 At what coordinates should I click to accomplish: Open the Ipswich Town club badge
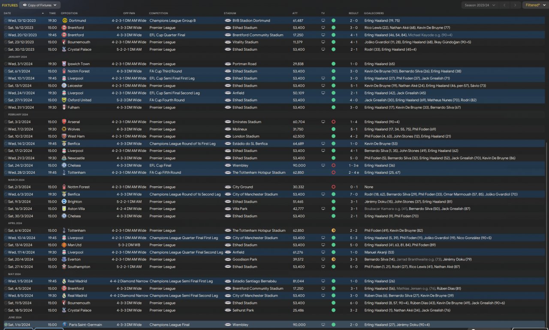click(64, 64)
